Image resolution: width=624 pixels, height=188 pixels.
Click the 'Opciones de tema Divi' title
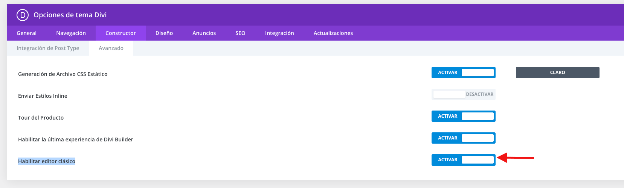pyautogui.click(x=70, y=15)
